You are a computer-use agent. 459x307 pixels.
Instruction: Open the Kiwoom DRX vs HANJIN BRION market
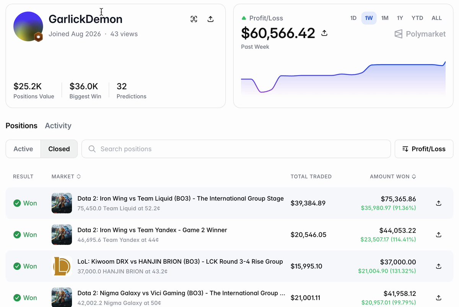coord(180,261)
